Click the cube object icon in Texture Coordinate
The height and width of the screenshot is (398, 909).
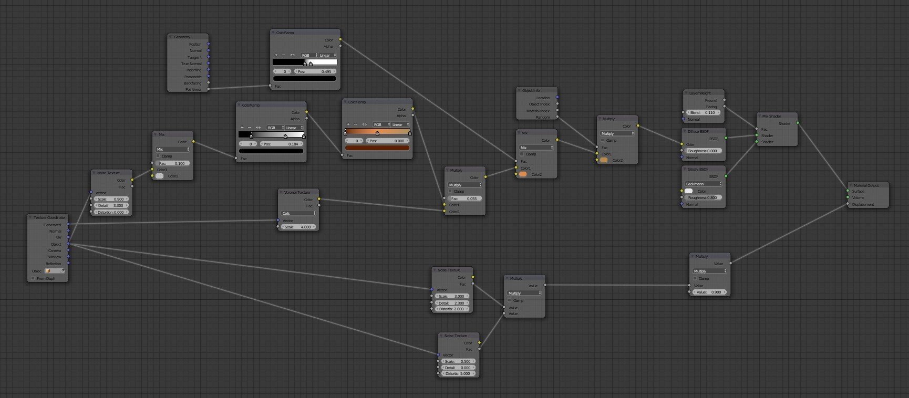(48, 271)
